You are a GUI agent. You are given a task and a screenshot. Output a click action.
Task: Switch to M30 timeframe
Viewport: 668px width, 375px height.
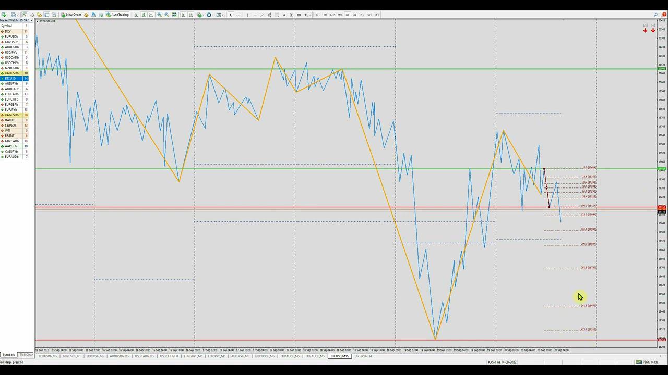coord(340,15)
